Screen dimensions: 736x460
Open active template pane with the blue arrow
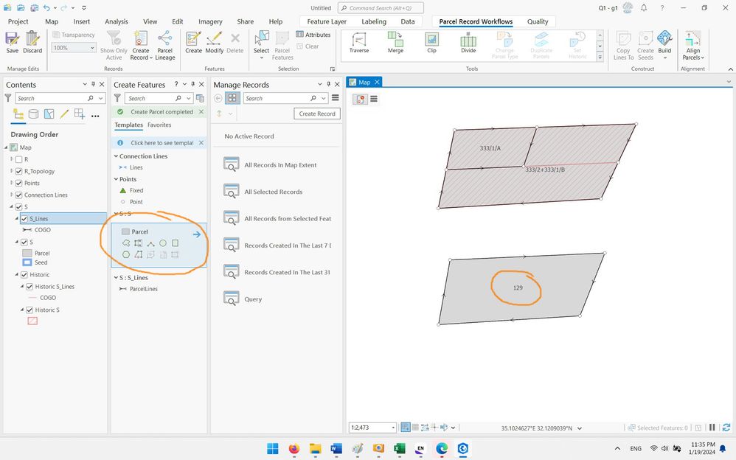coord(197,234)
